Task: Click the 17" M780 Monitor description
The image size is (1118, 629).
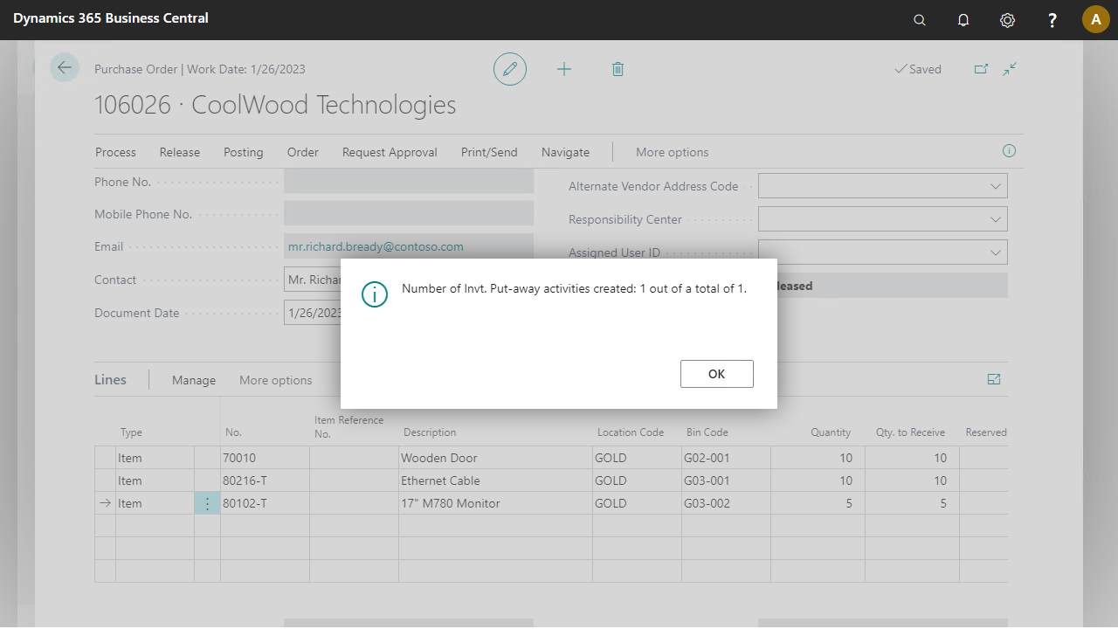Action: [x=451, y=503]
